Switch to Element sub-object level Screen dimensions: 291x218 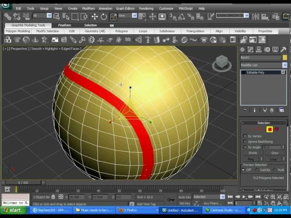276,129
